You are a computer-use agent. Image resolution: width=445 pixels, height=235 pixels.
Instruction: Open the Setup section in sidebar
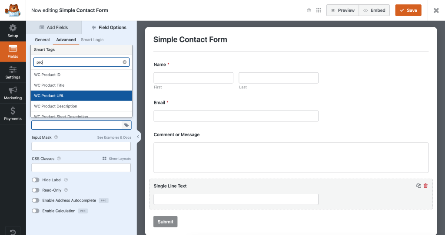[13, 31]
